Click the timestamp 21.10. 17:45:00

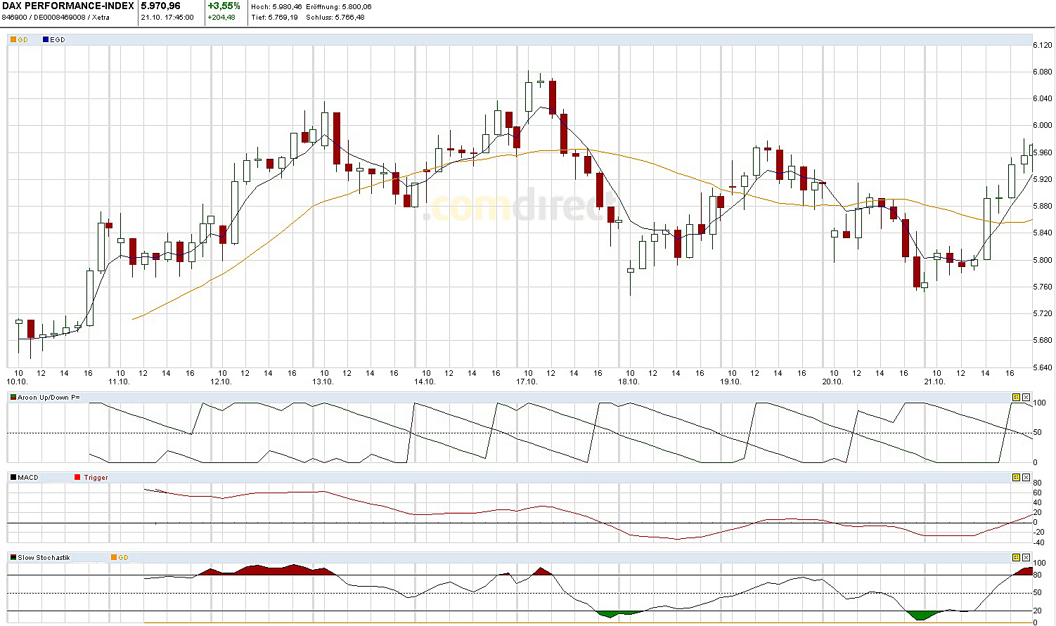(167, 18)
